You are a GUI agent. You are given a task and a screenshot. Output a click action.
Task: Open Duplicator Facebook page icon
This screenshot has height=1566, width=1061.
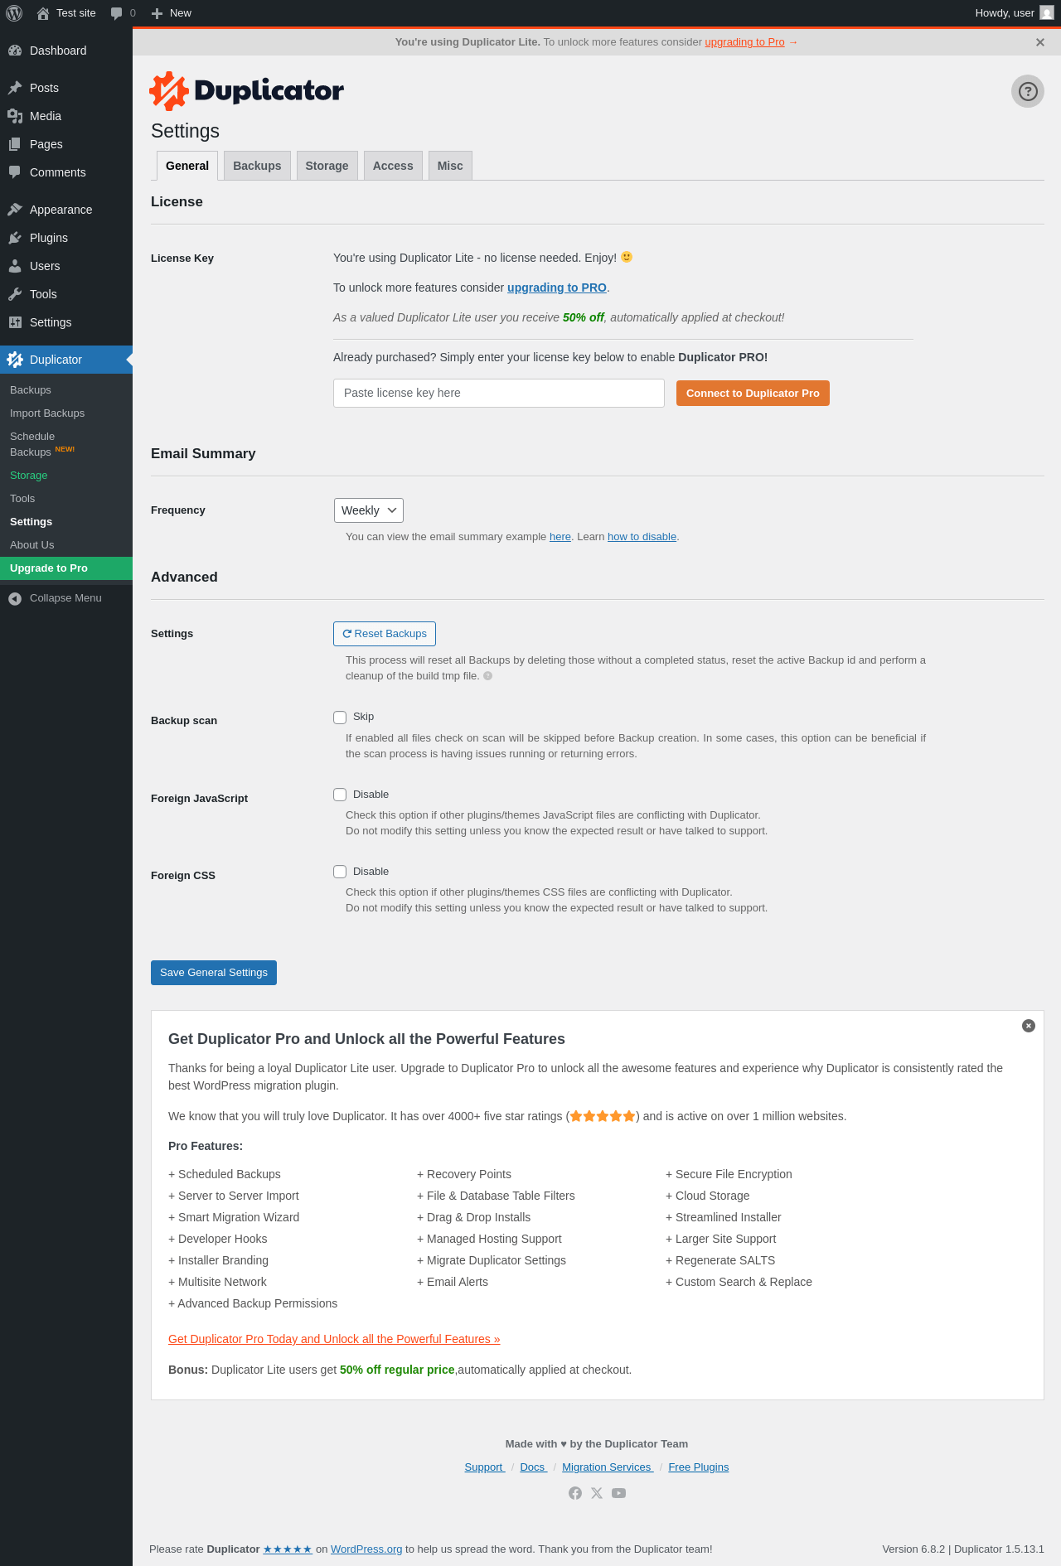click(x=575, y=1493)
